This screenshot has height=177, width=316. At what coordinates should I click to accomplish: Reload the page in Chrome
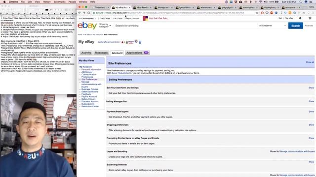[89, 13]
